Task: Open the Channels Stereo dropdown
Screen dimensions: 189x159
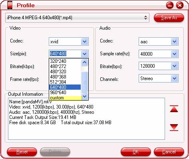Action: pos(175,78)
